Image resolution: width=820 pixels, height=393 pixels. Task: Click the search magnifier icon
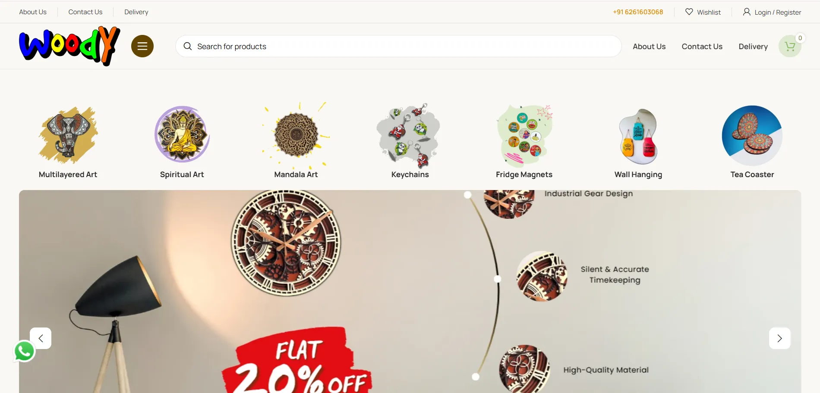pos(188,46)
